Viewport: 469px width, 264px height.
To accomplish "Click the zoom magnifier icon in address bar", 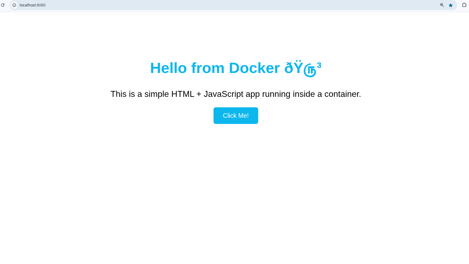I will coord(442,5).
